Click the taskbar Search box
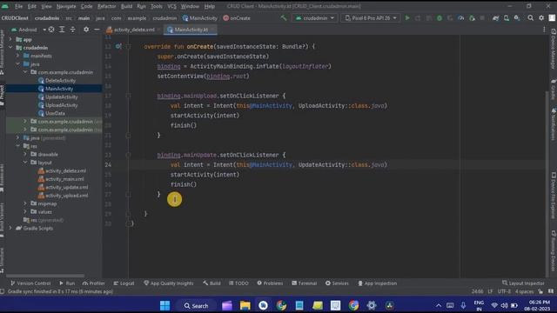 198,305
